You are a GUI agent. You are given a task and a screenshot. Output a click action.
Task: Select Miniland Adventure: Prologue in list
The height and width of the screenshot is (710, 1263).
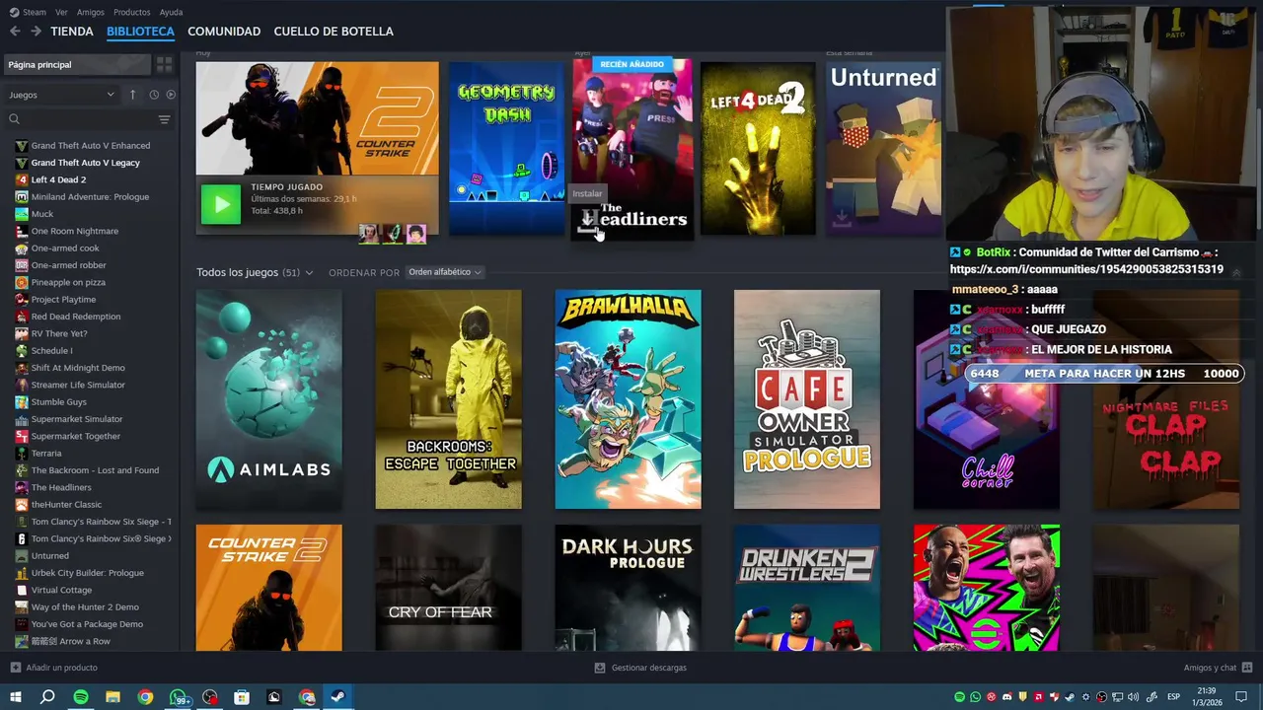pyautogui.click(x=90, y=197)
